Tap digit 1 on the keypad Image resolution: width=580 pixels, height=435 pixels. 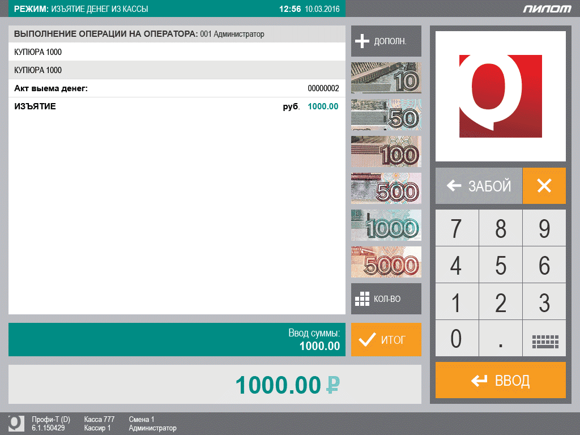pos(457,301)
